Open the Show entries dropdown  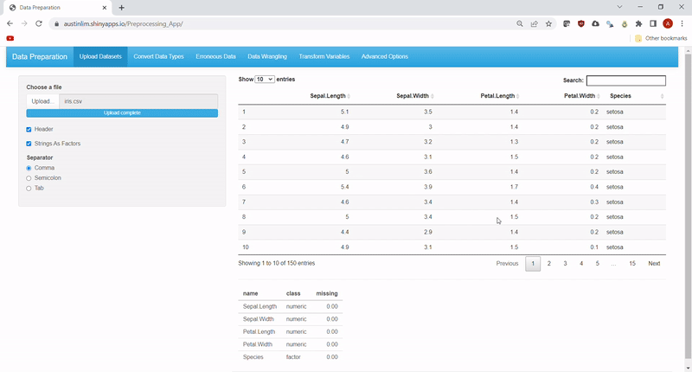click(265, 80)
